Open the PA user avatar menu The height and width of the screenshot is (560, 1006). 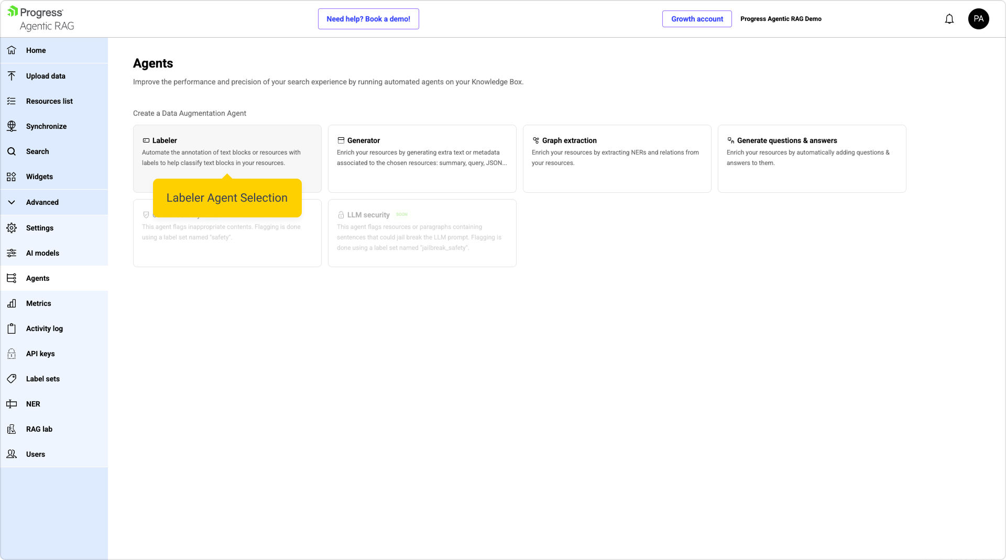978,19
